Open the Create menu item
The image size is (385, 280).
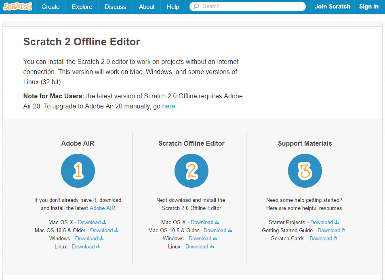(50, 7)
